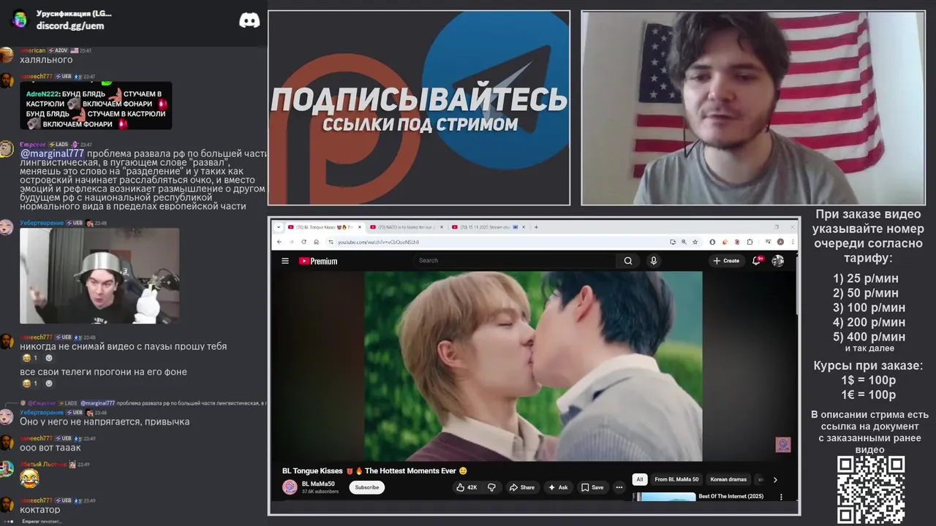The image size is (936, 526).
Task: Click the channel watermark on the video
Action: (x=783, y=445)
